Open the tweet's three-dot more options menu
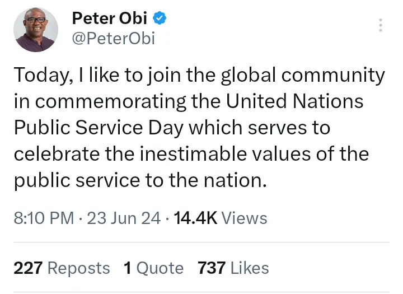 [381, 25]
